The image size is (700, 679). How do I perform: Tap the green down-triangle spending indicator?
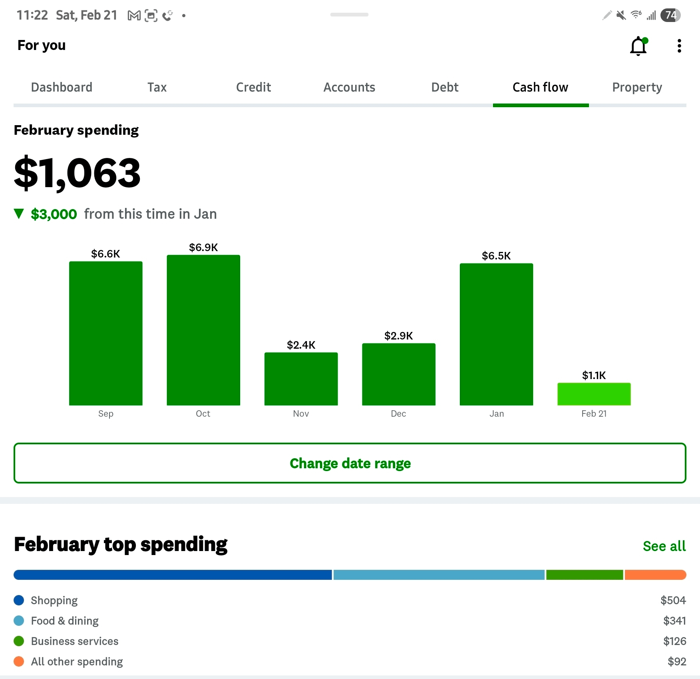click(19, 214)
